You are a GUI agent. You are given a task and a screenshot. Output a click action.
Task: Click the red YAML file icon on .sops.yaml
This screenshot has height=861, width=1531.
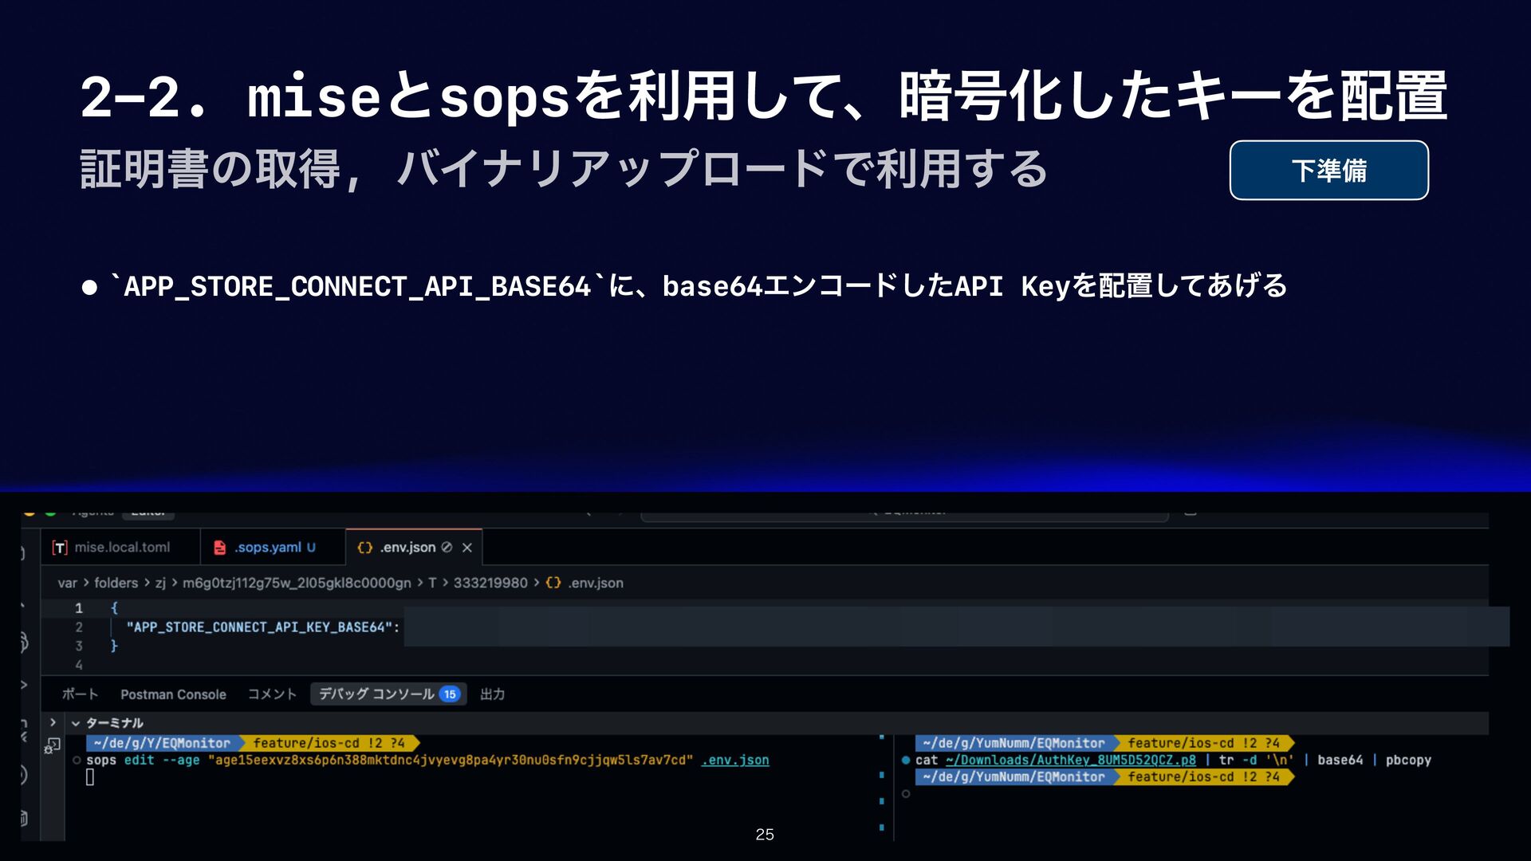pyautogui.click(x=219, y=548)
